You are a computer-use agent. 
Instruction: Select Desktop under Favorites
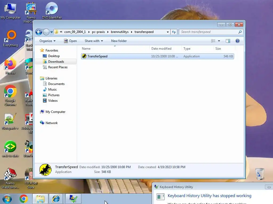point(54,56)
